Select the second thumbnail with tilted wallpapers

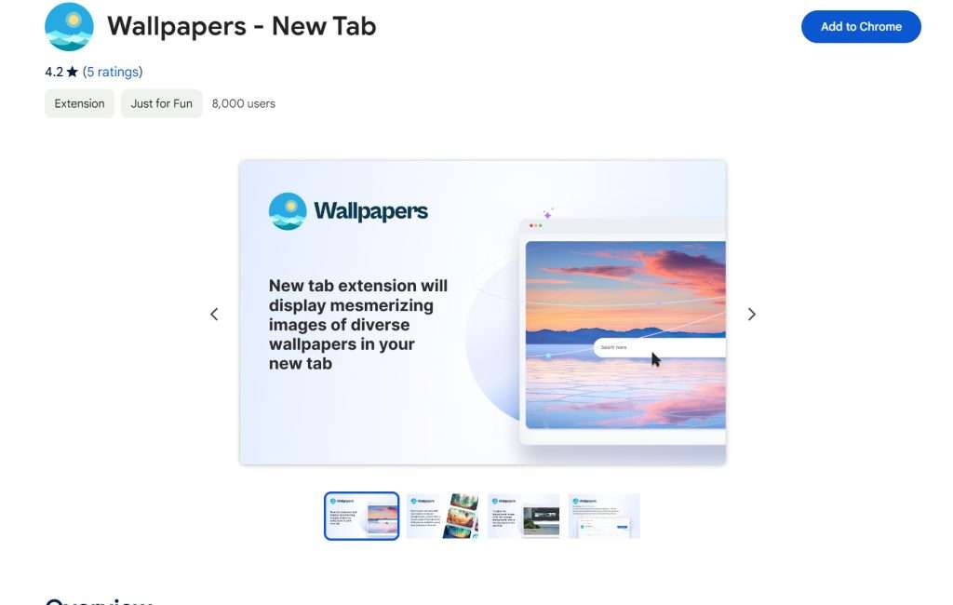pos(442,516)
